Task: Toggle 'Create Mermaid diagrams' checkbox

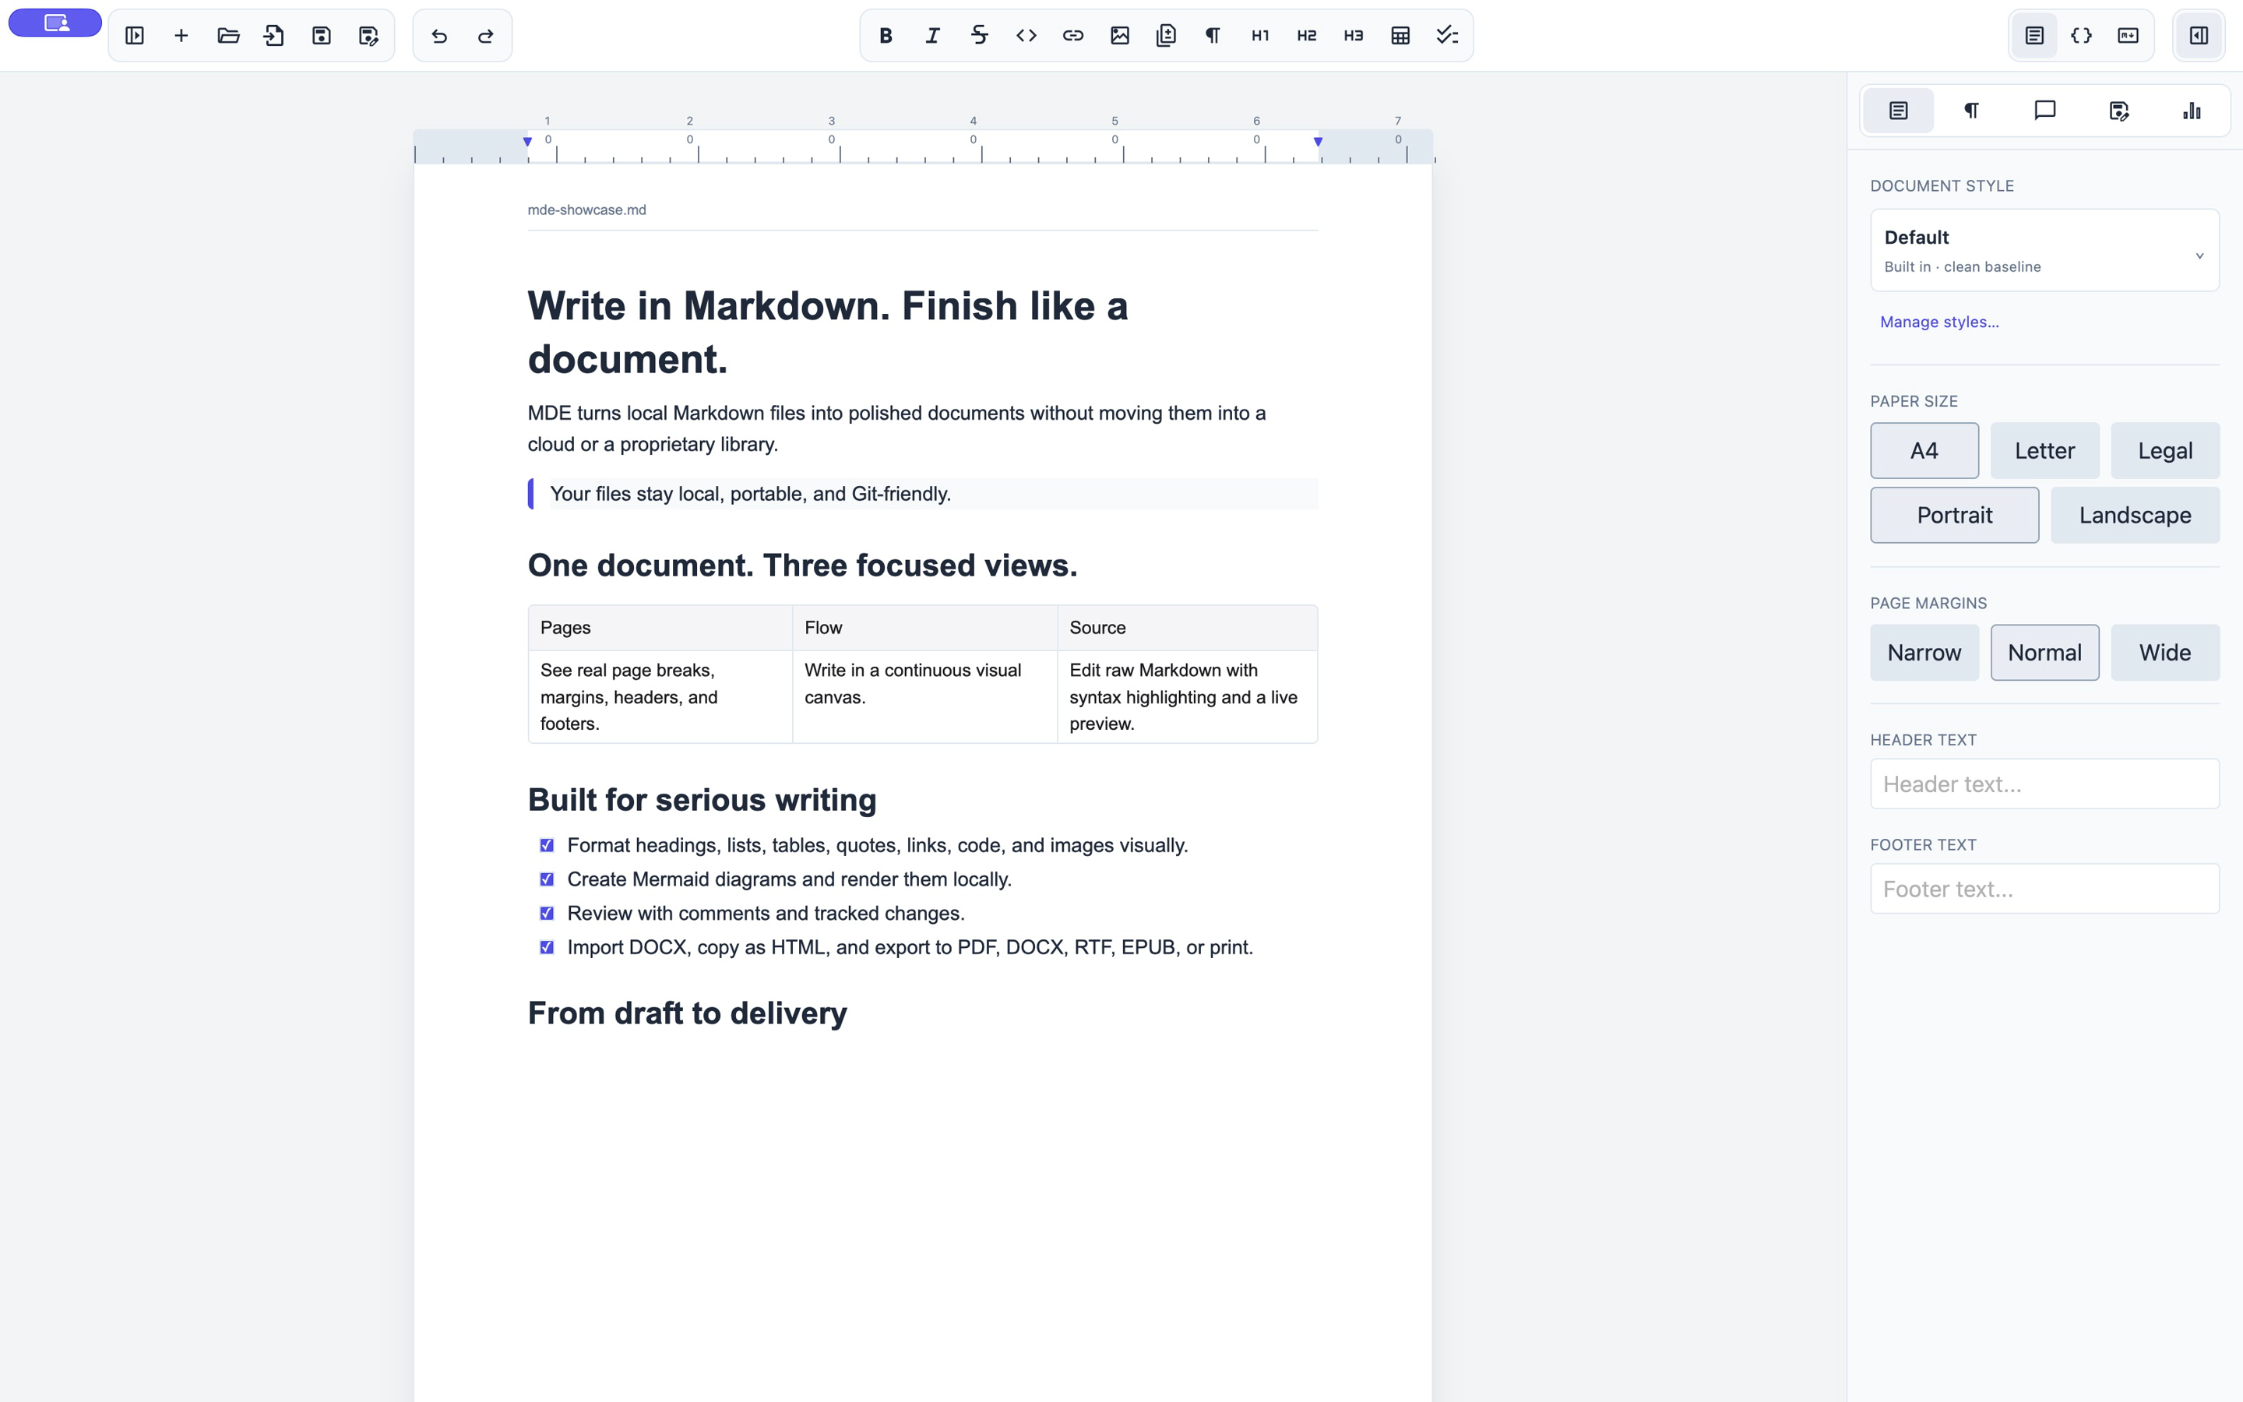Action: point(547,879)
